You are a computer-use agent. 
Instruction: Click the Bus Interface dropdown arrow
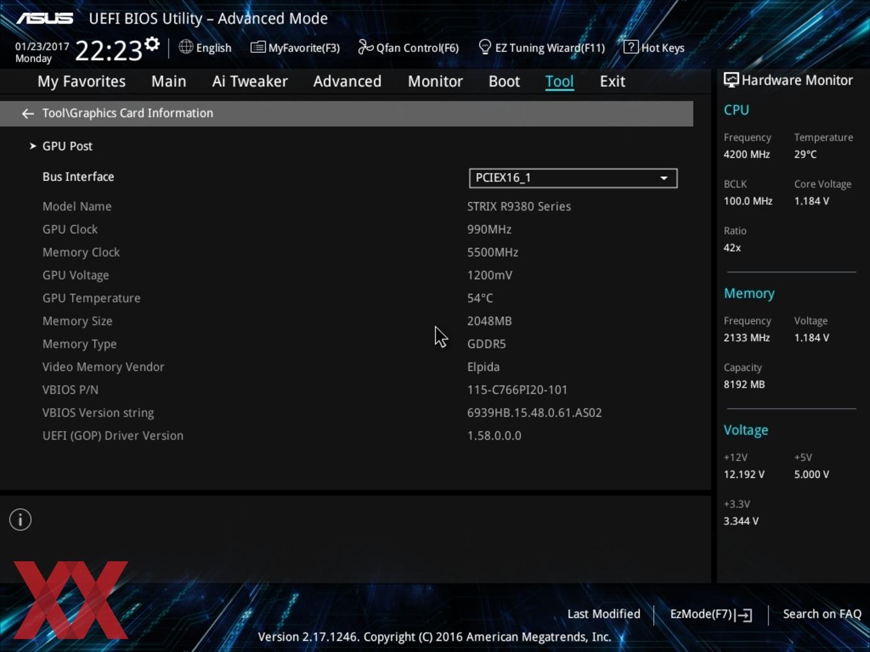(664, 178)
